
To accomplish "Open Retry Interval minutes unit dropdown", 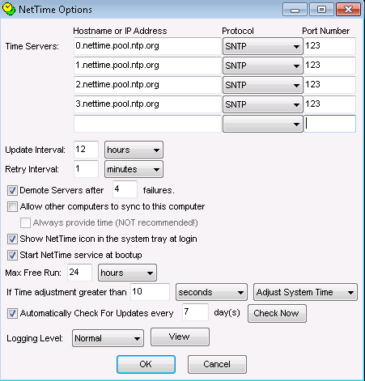I will tap(134, 169).
